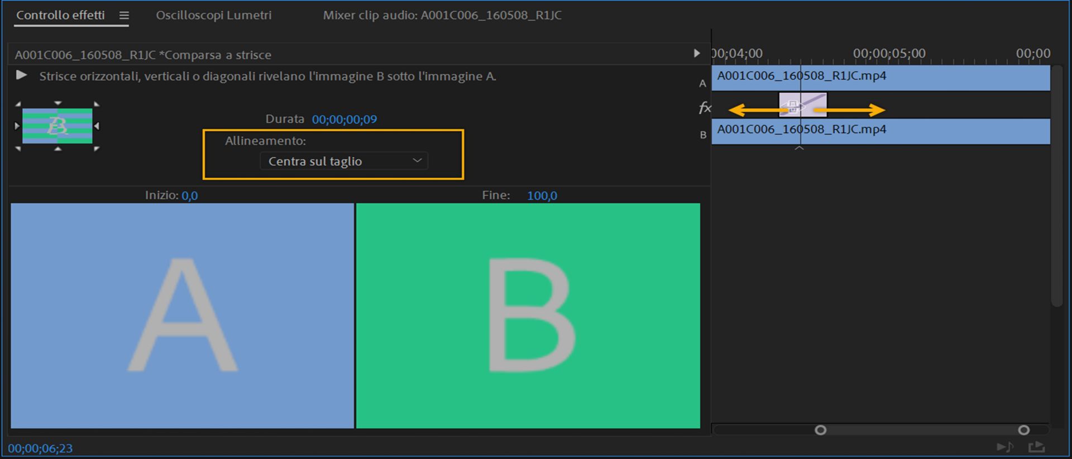Click the Inizio value 0,0
Image resolution: width=1072 pixels, height=459 pixels.
tap(189, 196)
